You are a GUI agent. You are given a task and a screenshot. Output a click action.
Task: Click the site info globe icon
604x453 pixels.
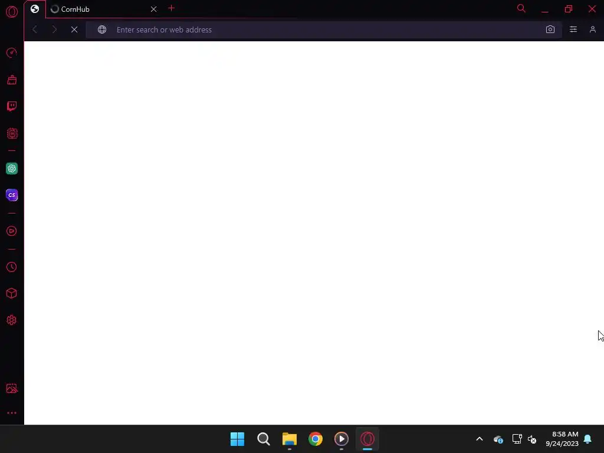click(102, 29)
